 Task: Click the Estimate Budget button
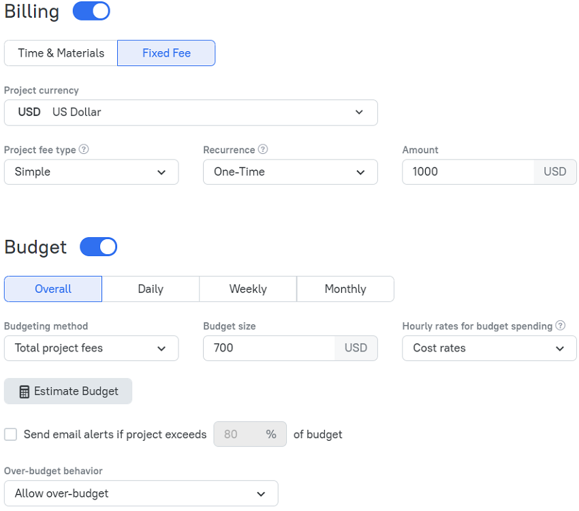pyautogui.click(x=68, y=391)
